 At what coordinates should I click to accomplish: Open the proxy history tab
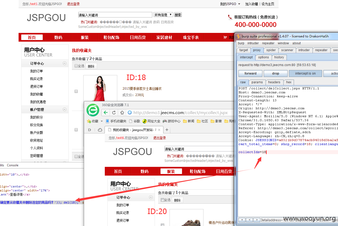coord(279,57)
